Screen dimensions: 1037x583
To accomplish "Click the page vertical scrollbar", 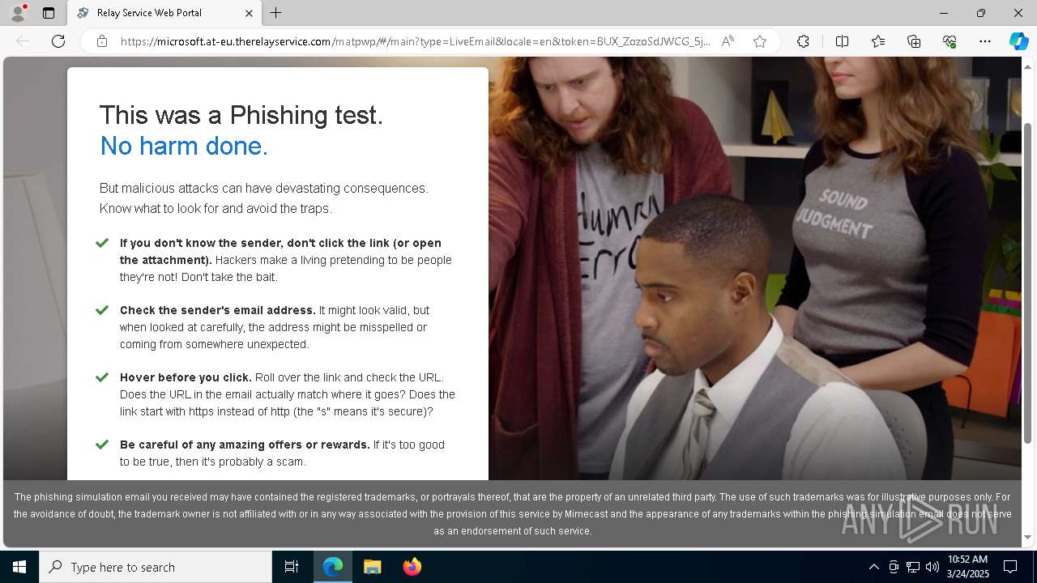I will 1028,283.
